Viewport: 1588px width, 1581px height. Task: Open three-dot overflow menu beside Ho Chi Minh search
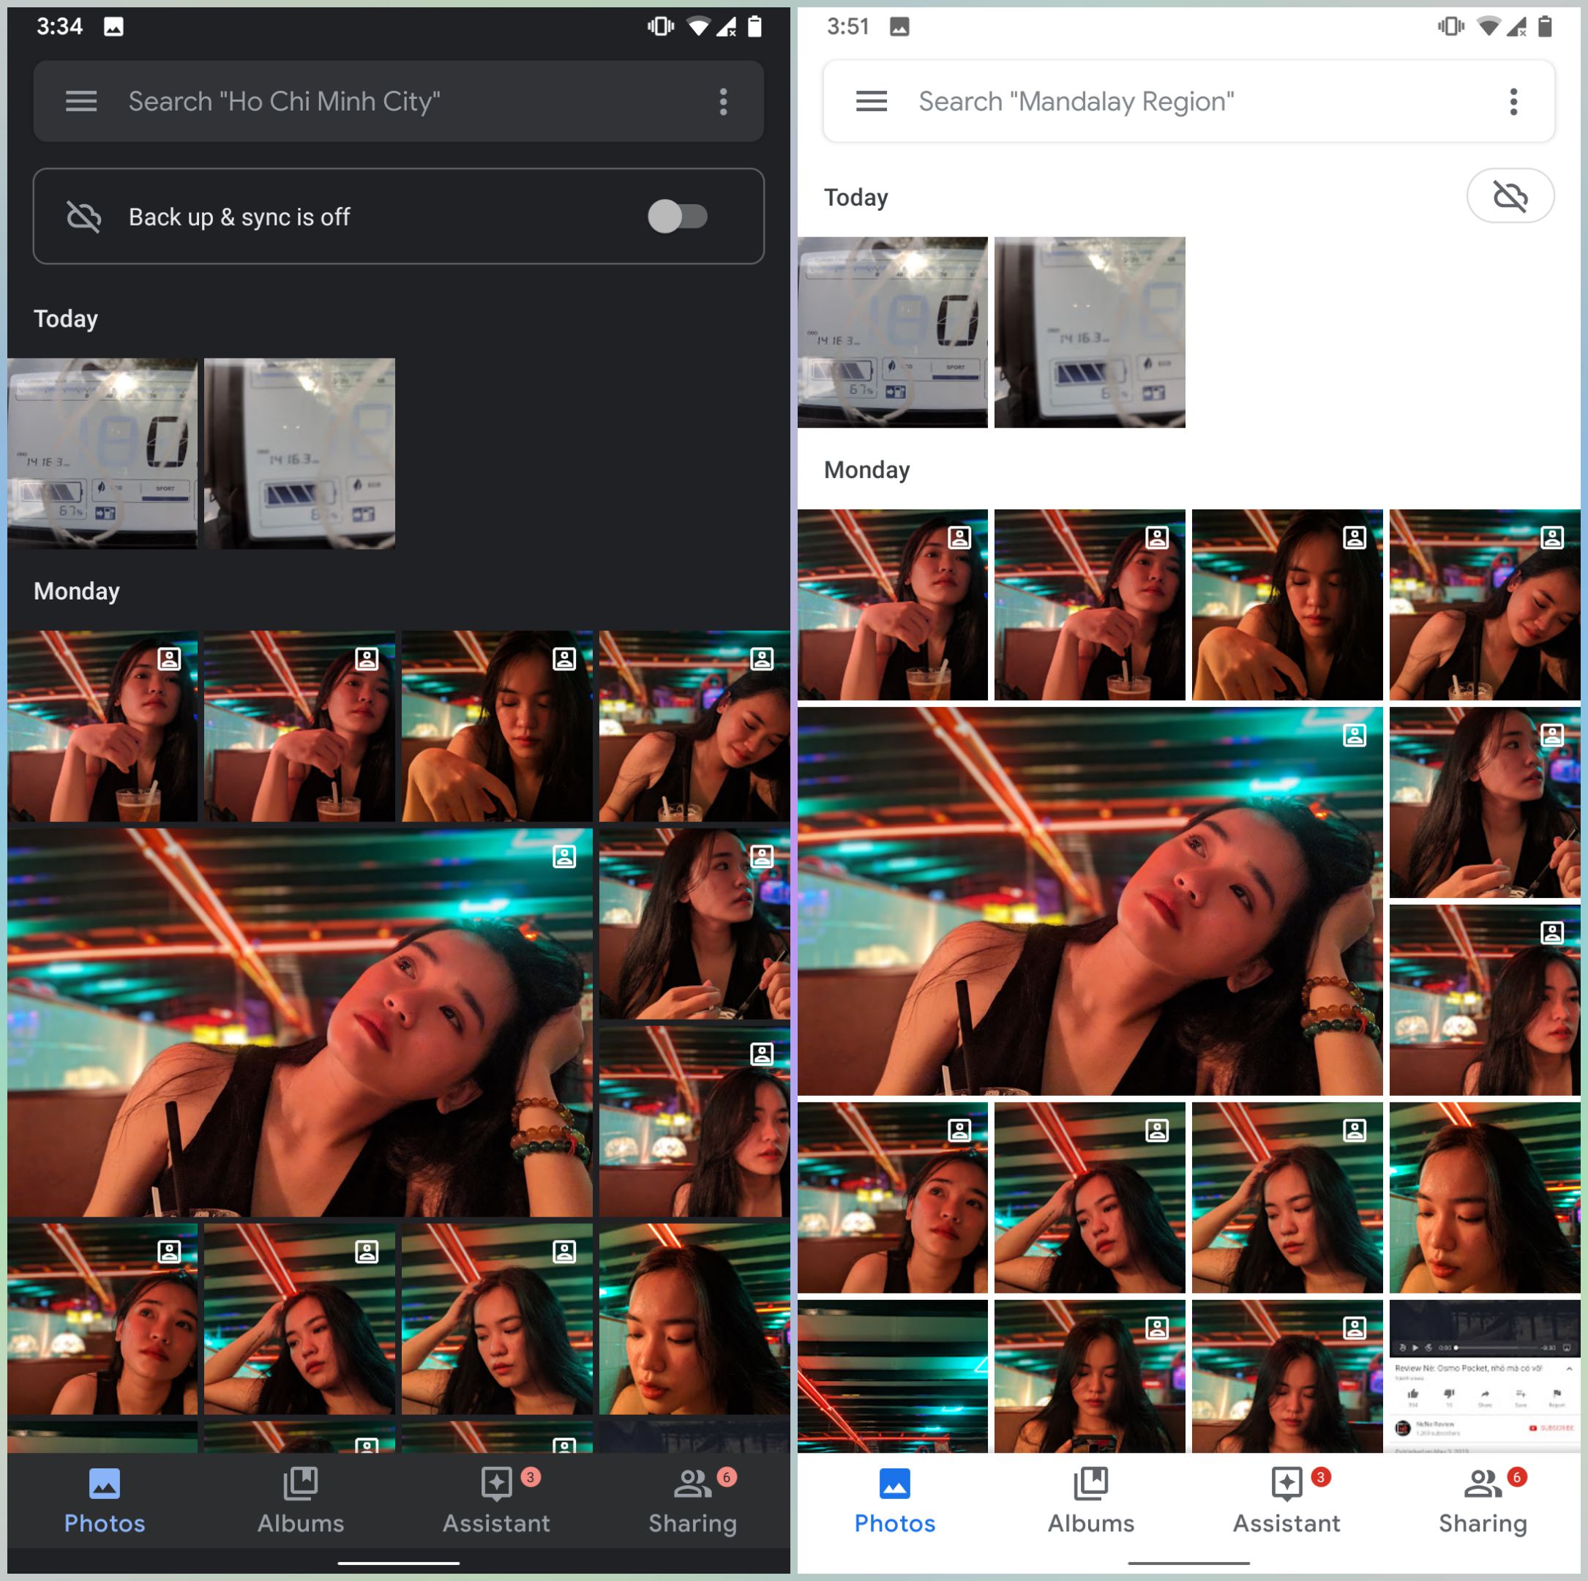(x=723, y=101)
